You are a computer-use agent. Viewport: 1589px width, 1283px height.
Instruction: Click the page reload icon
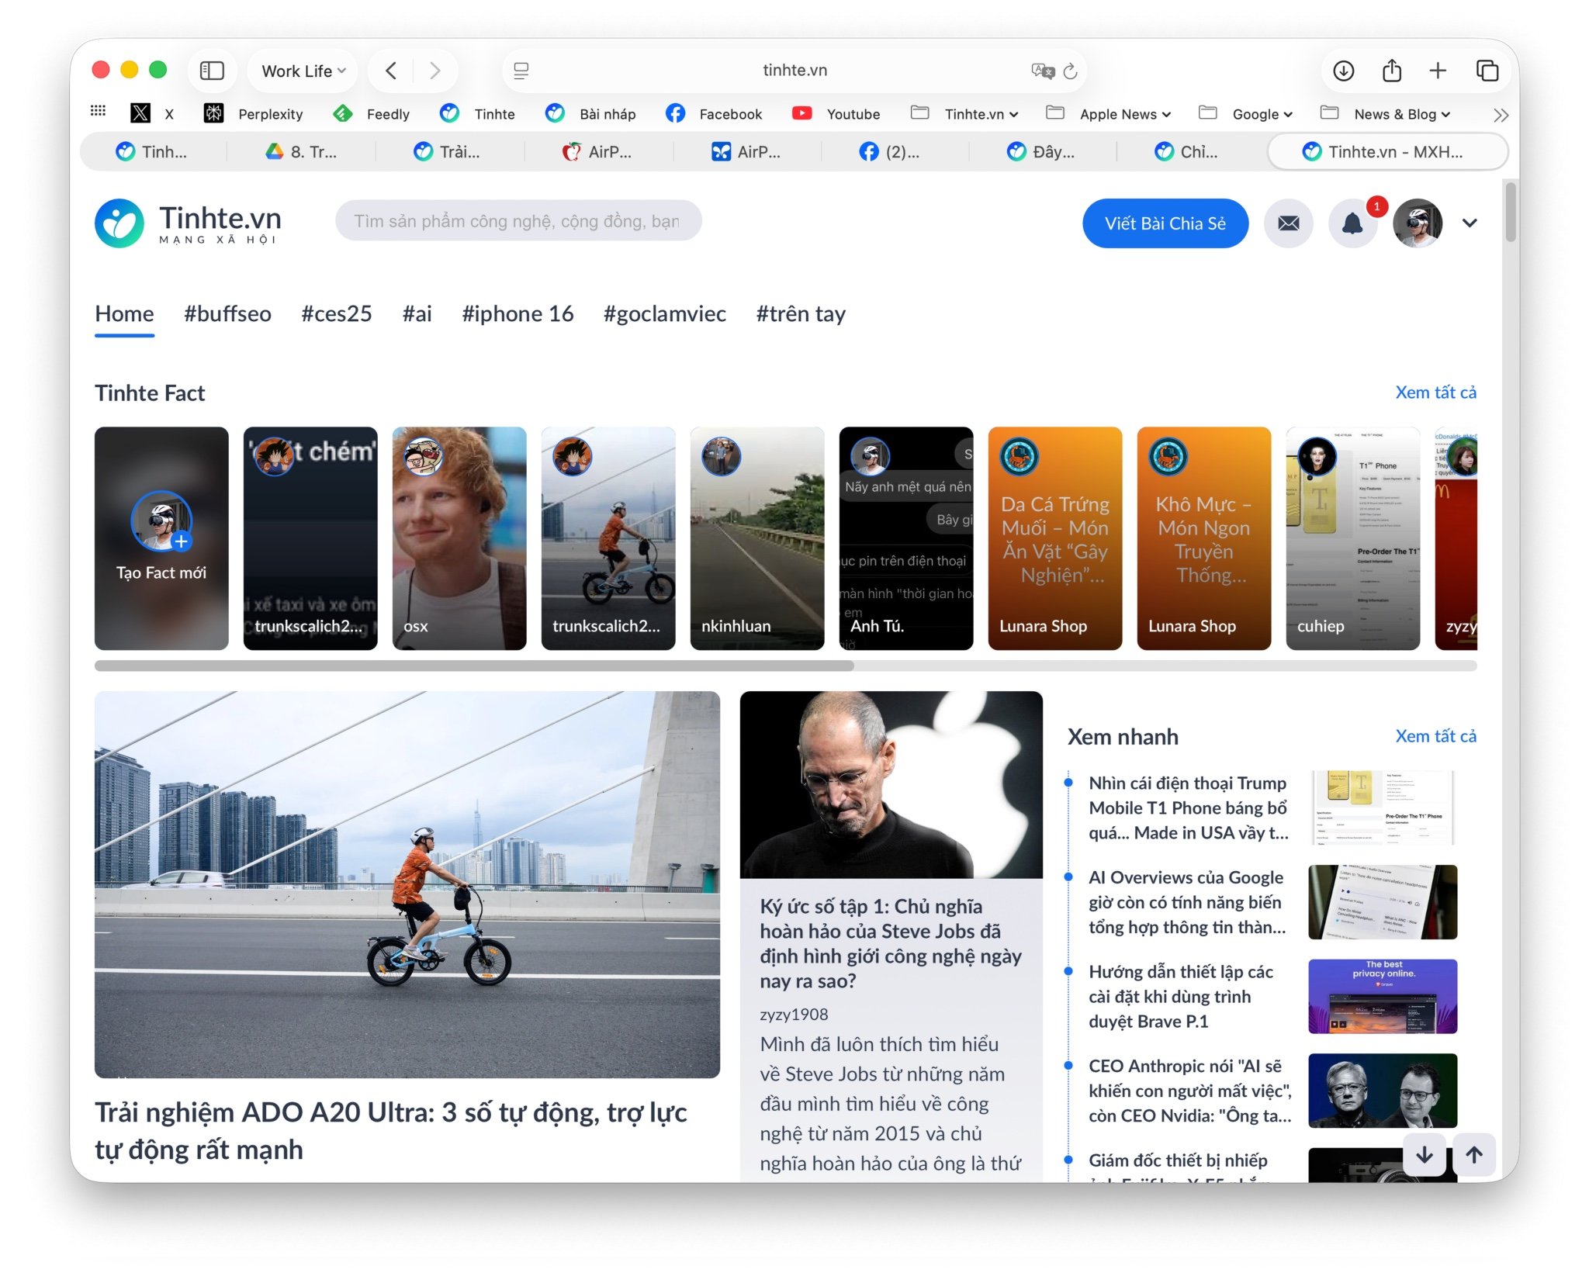(x=1070, y=71)
